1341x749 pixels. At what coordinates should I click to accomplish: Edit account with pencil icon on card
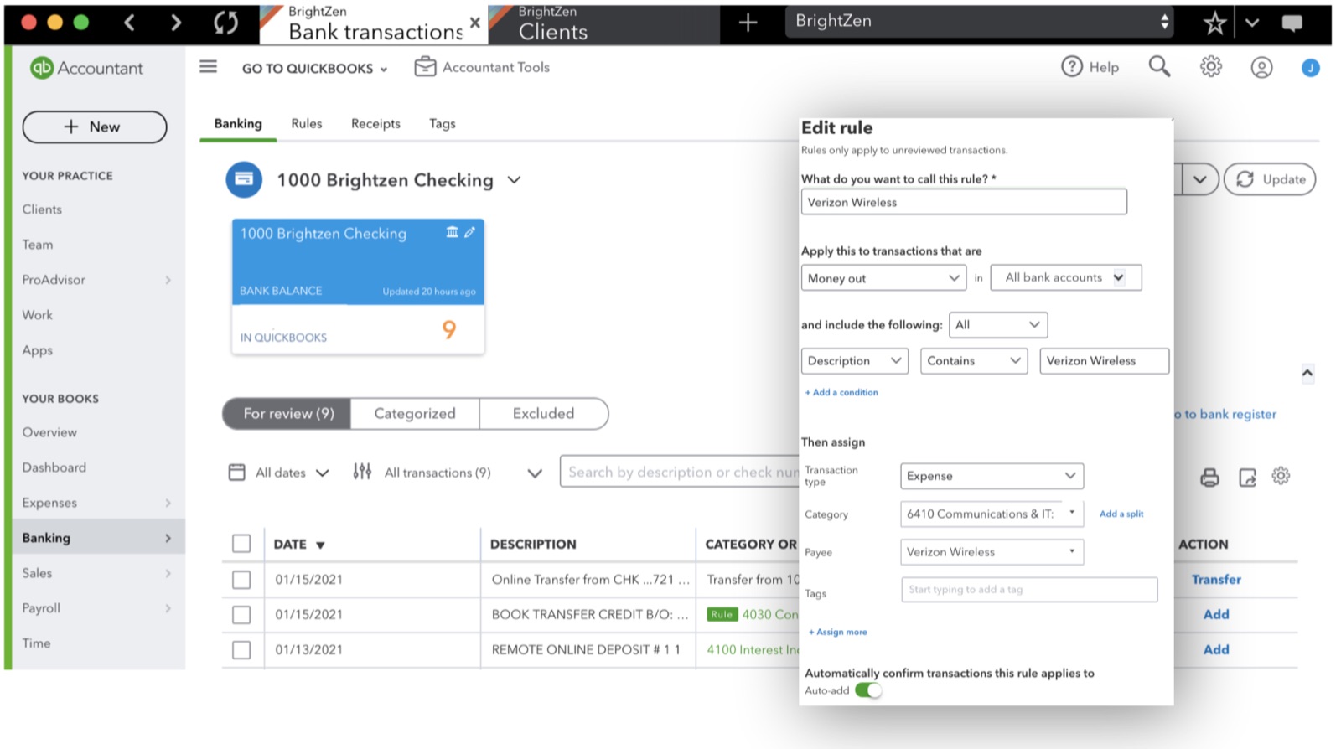(470, 232)
